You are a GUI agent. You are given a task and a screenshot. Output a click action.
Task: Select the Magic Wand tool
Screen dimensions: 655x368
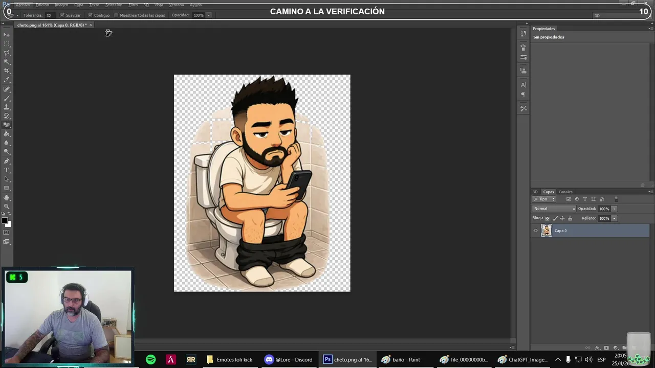click(x=7, y=62)
